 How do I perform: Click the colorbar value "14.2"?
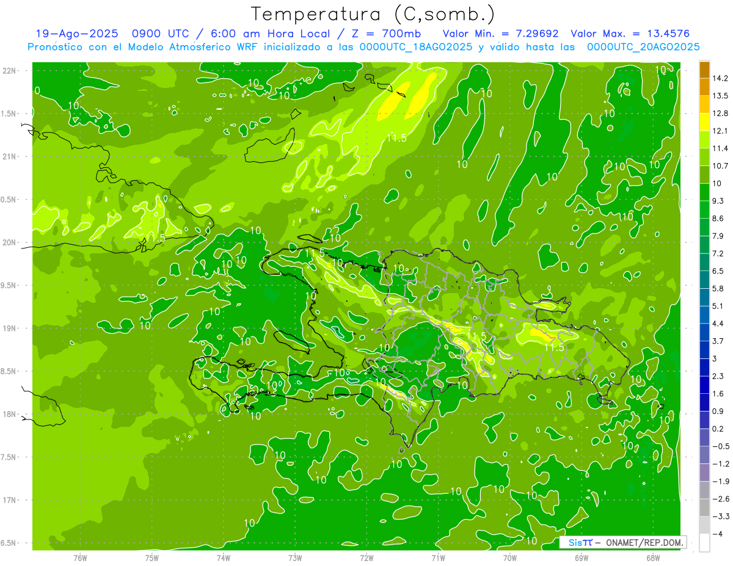coord(721,78)
